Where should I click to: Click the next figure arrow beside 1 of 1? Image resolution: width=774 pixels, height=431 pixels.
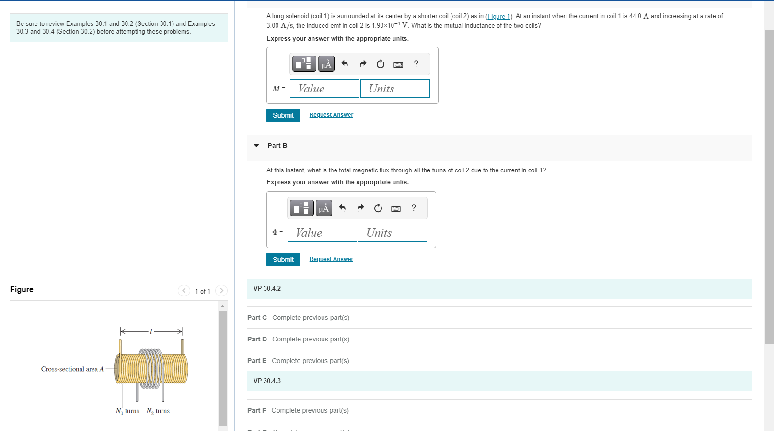pyautogui.click(x=221, y=291)
